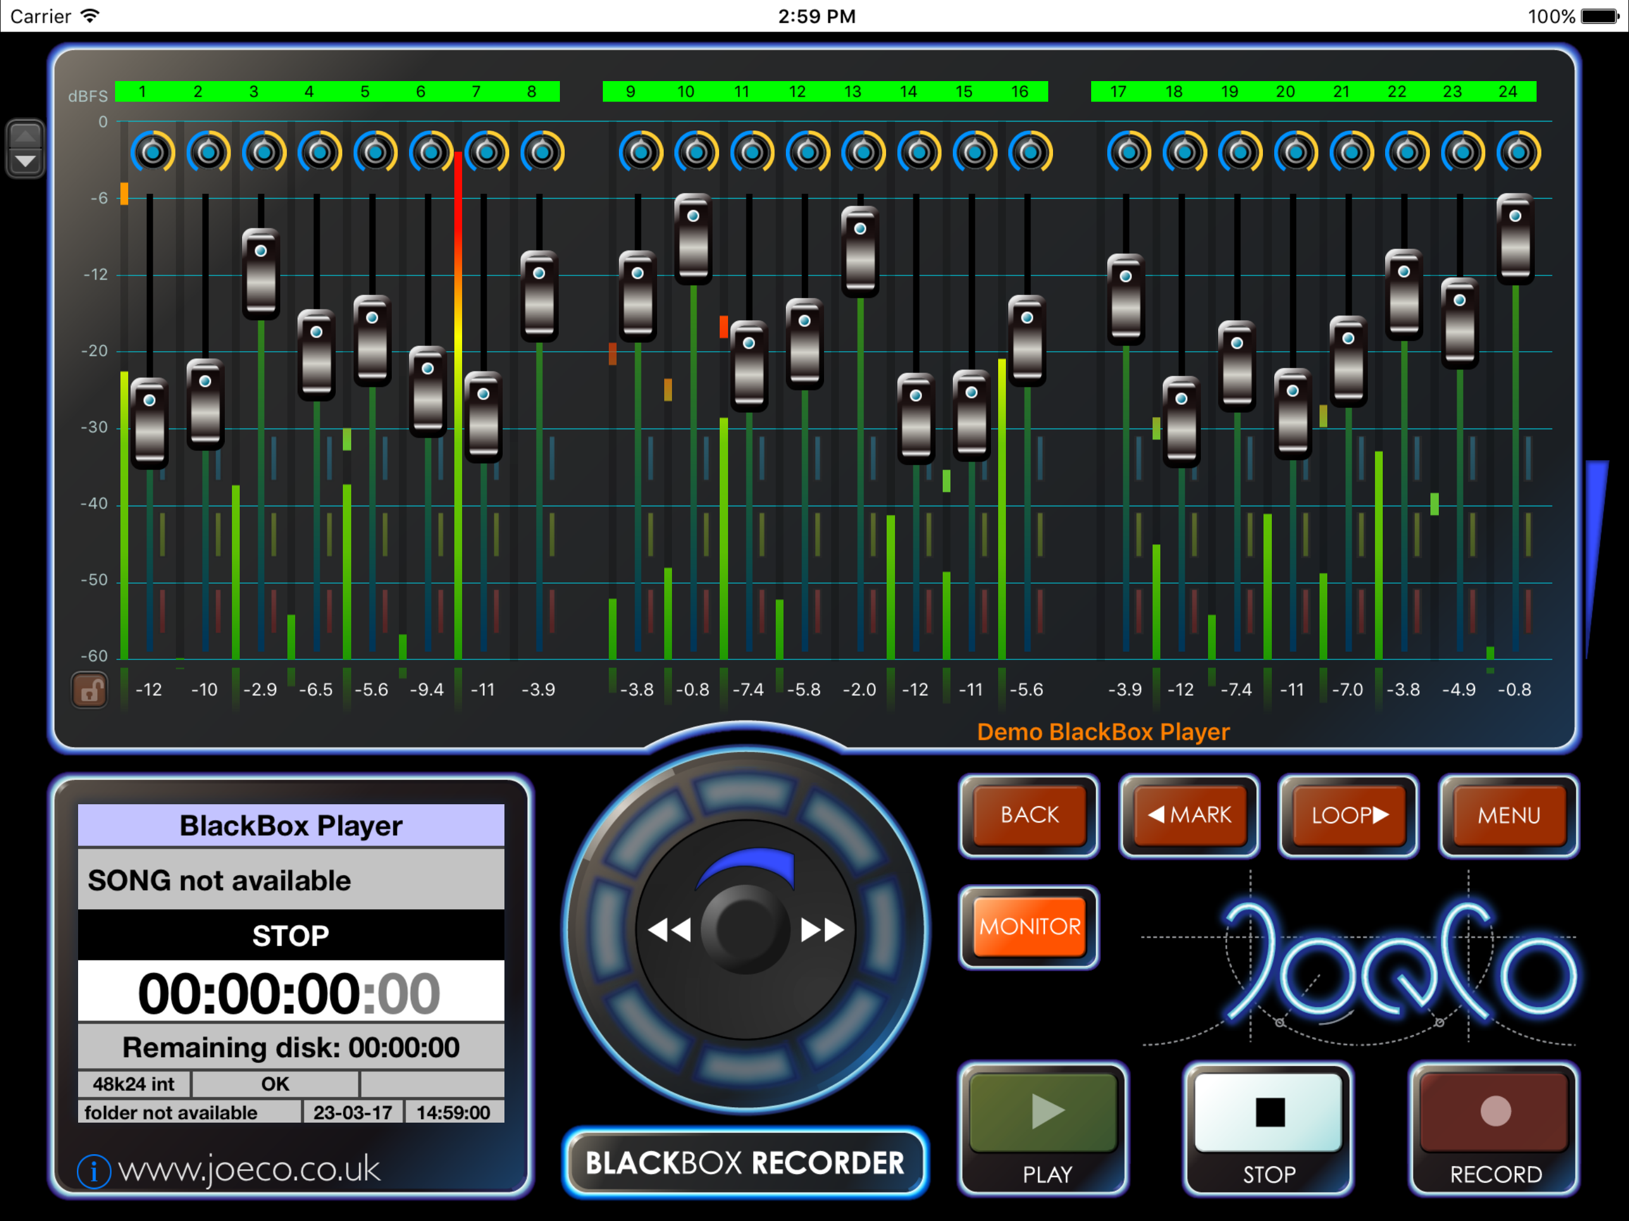Click the pan knob for channel 7
Viewport: 1629px width, 1221px height.
(487, 153)
